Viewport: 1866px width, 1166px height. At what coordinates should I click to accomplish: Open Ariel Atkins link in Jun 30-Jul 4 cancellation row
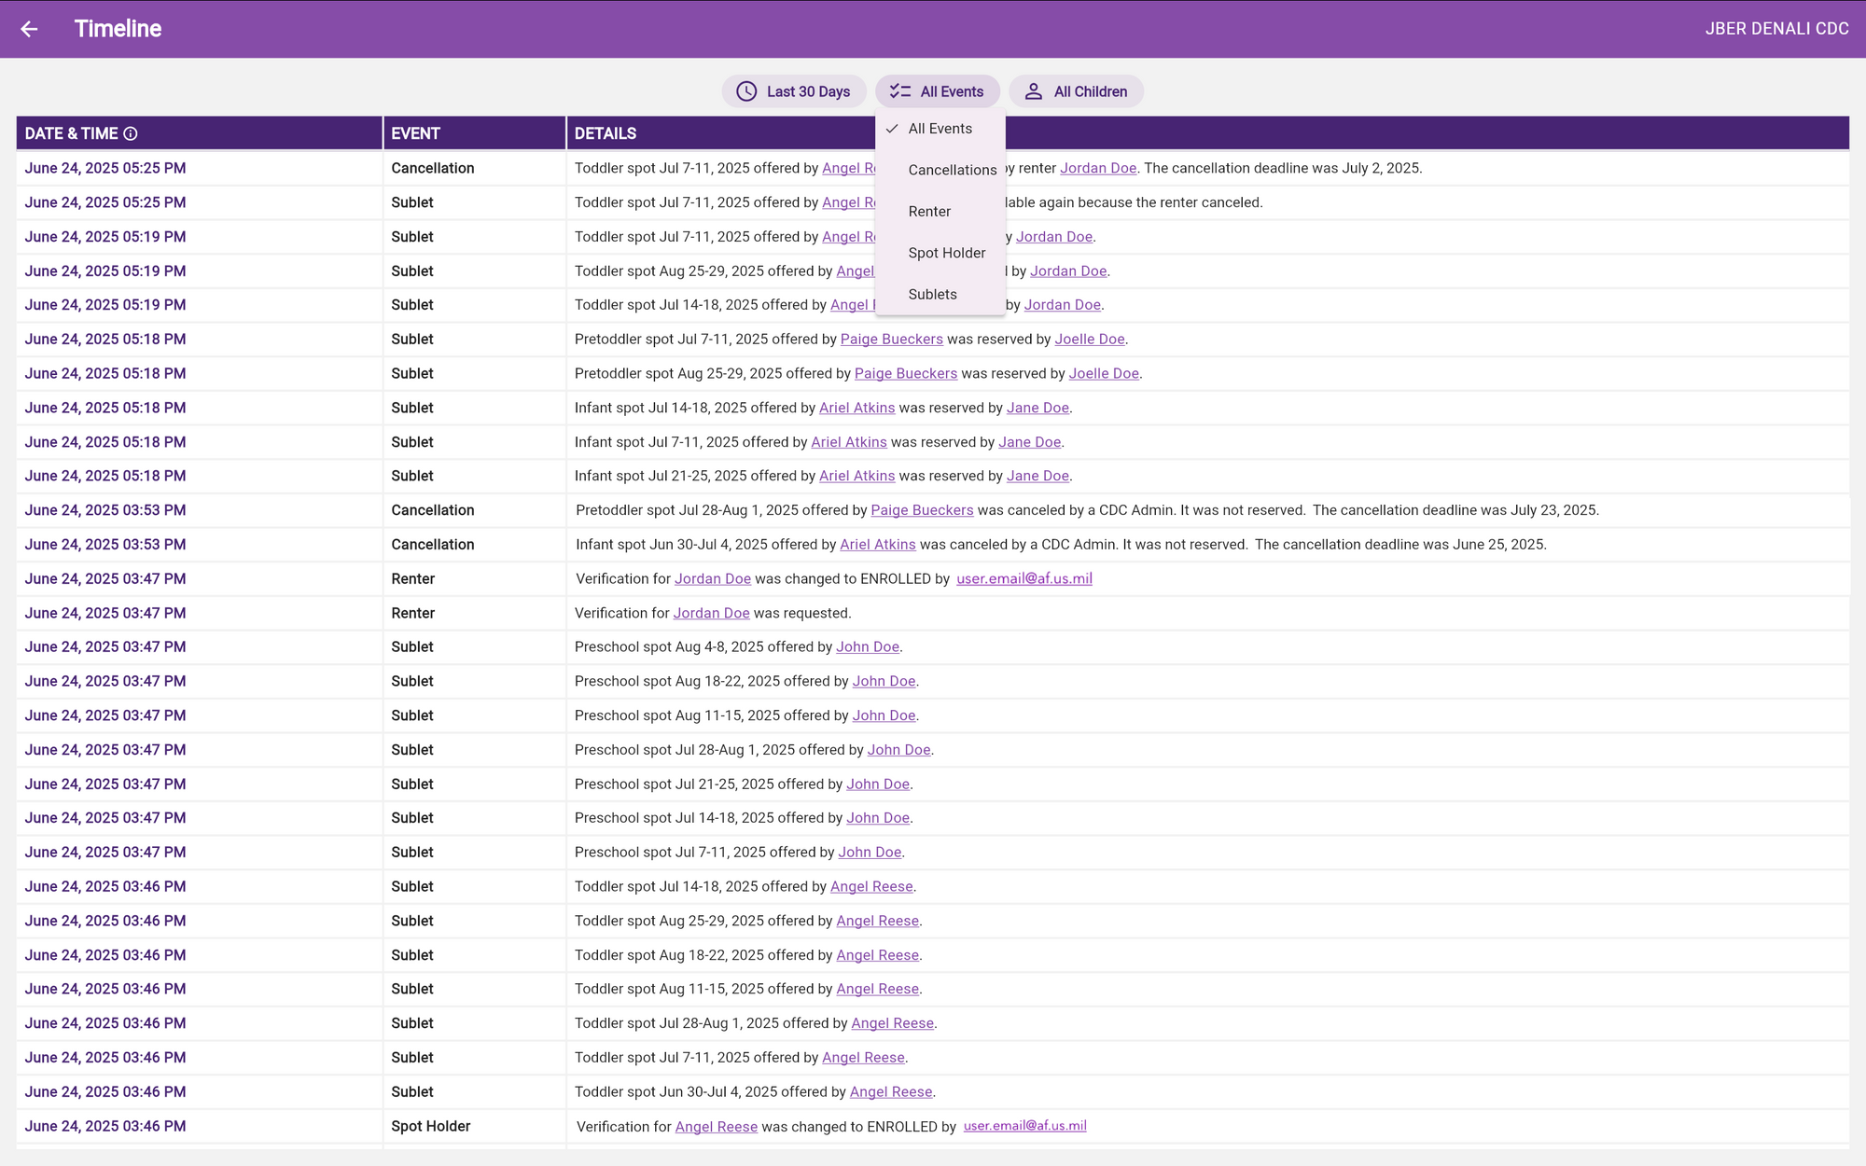point(878,545)
